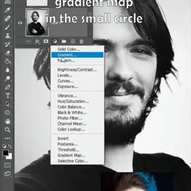Open the foreground color picker
The image size is (191, 191).
5,153
